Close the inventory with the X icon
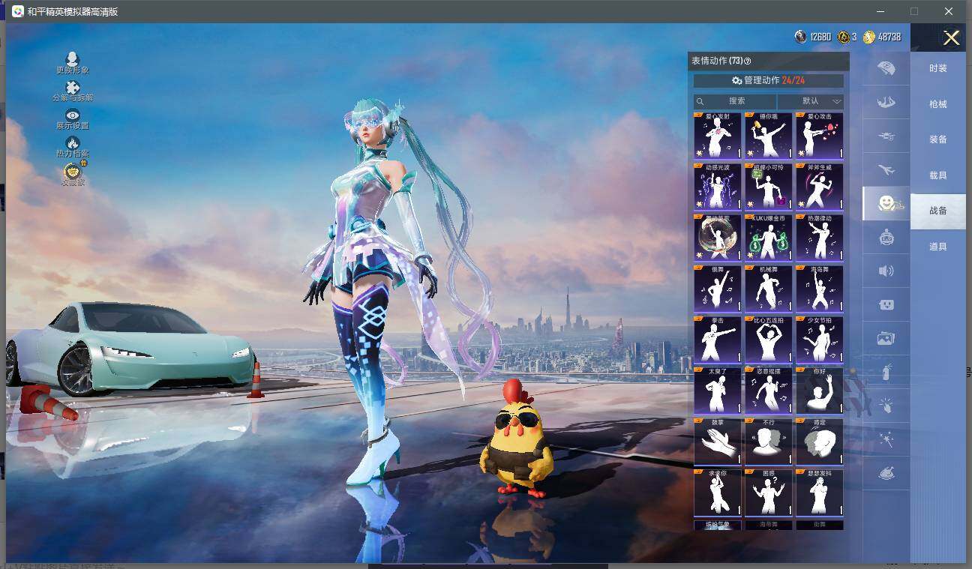 pyautogui.click(x=951, y=38)
